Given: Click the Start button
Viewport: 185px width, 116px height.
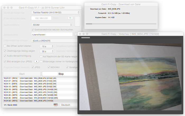Looking at the screenshot, I should coord(22,74).
